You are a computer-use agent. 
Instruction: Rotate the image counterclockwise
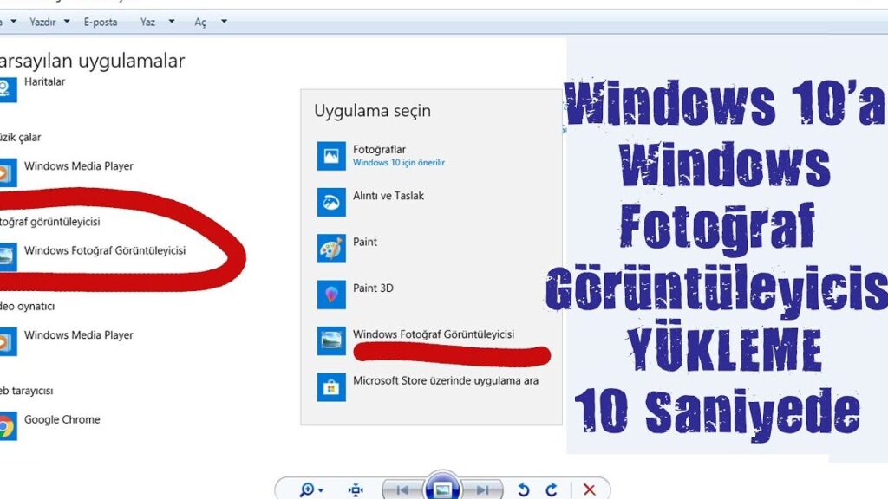(523, 489)
